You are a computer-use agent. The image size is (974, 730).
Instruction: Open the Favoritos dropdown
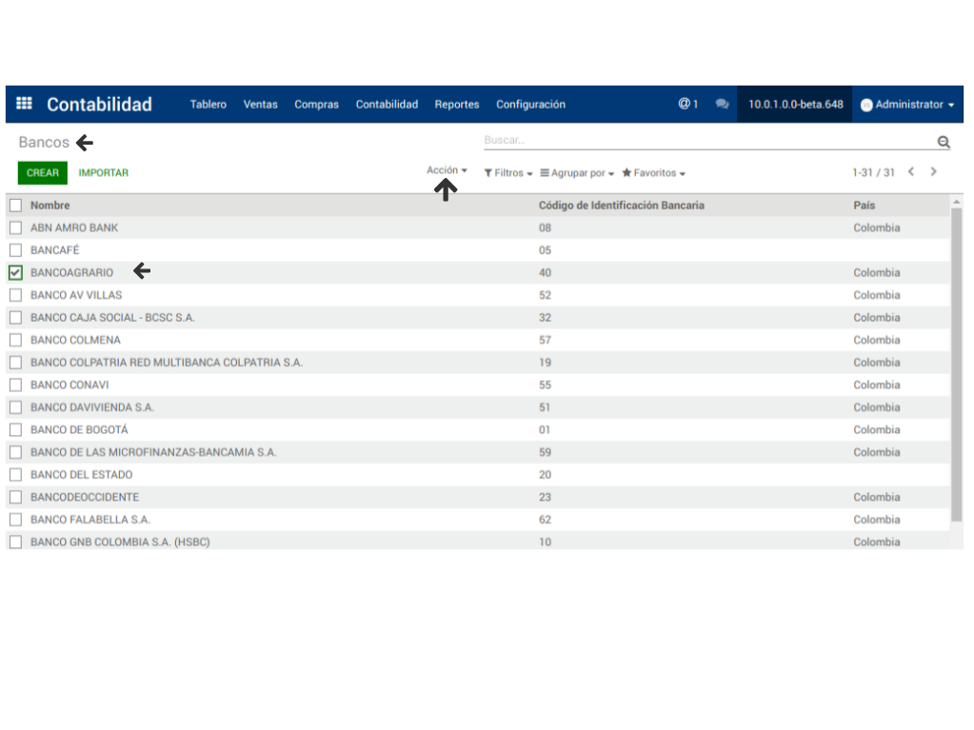click(653, 173)
